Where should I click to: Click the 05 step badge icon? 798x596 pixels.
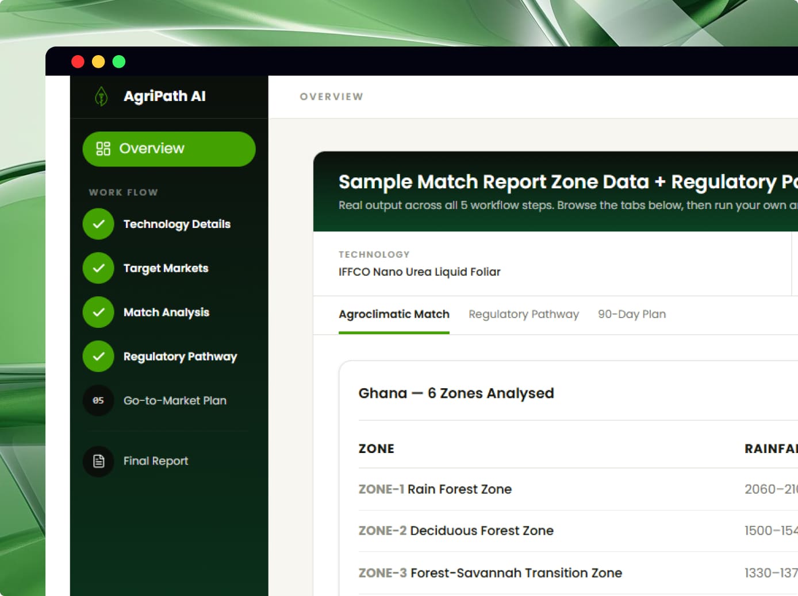[98, 400]
